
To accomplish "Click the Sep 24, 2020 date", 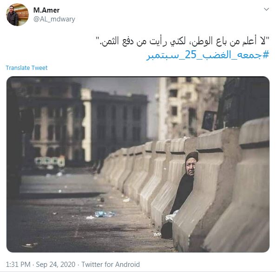I will [x=55, y=265].
